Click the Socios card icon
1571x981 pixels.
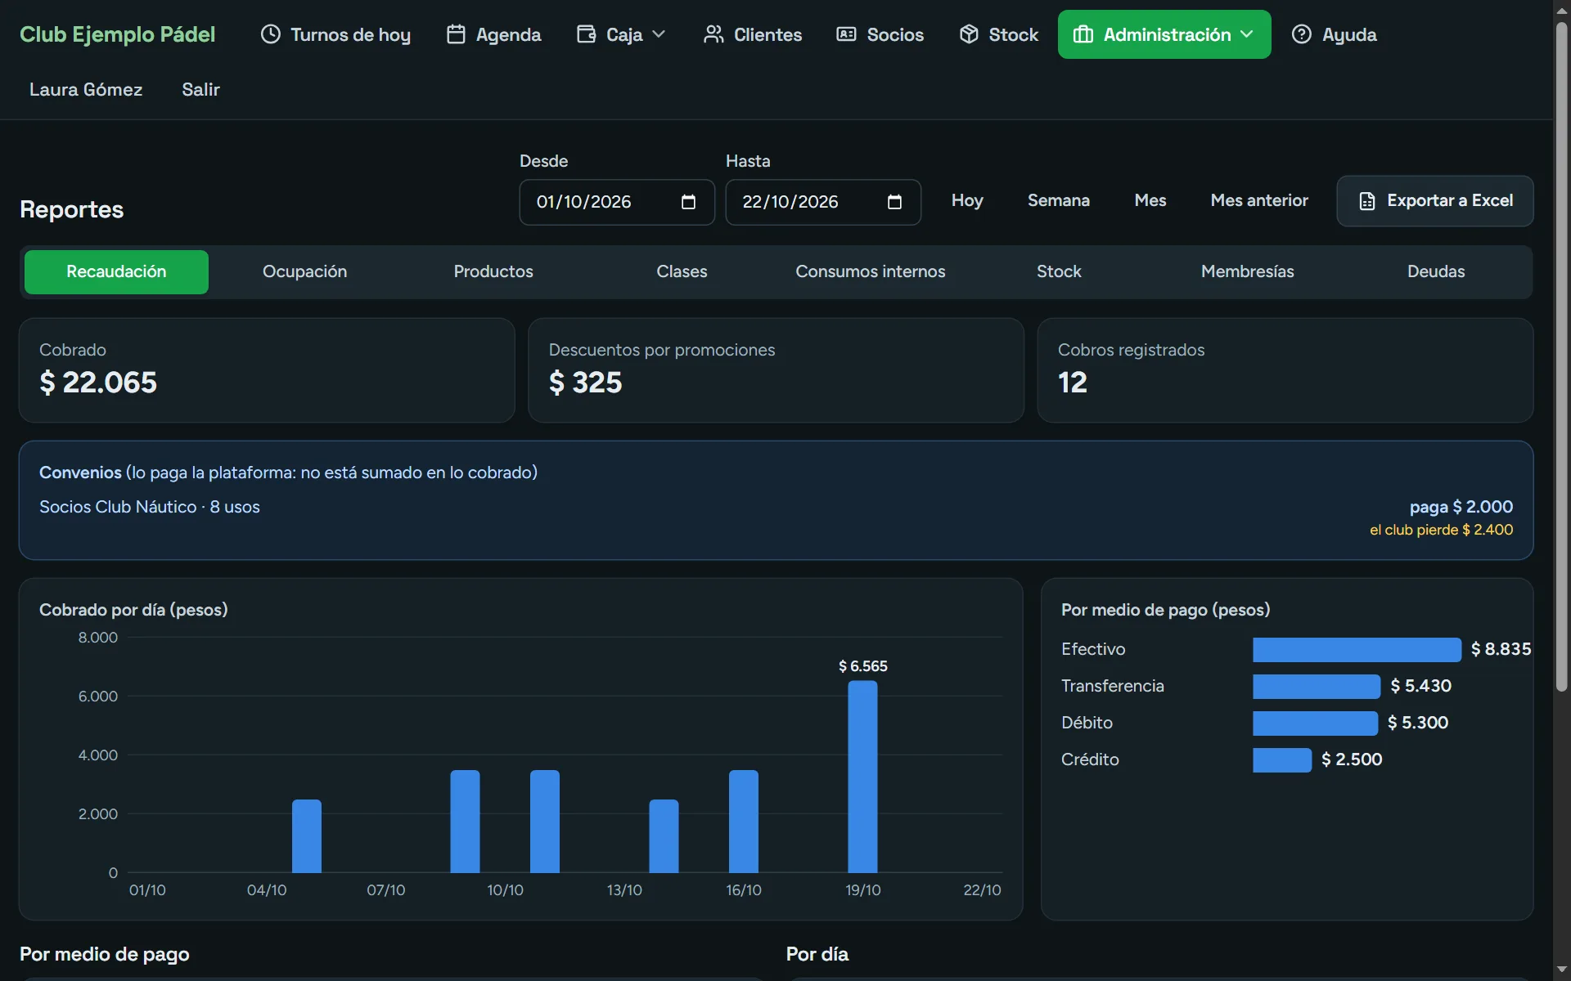click(x=846, y=34)
